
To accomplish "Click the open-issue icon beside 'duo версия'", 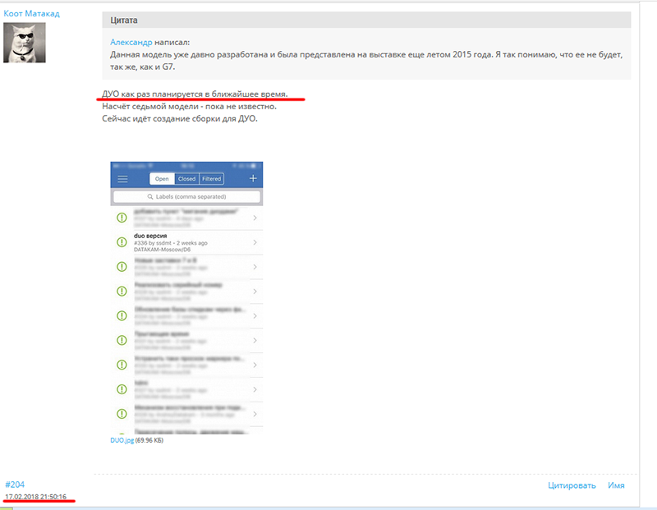I will point(122,241).
